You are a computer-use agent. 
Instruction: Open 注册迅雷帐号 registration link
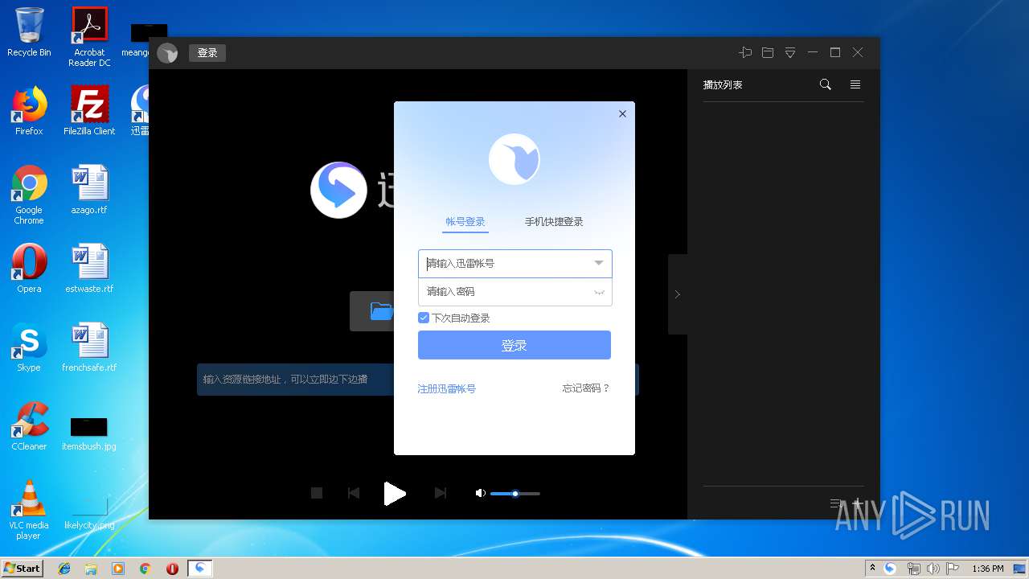447,388
